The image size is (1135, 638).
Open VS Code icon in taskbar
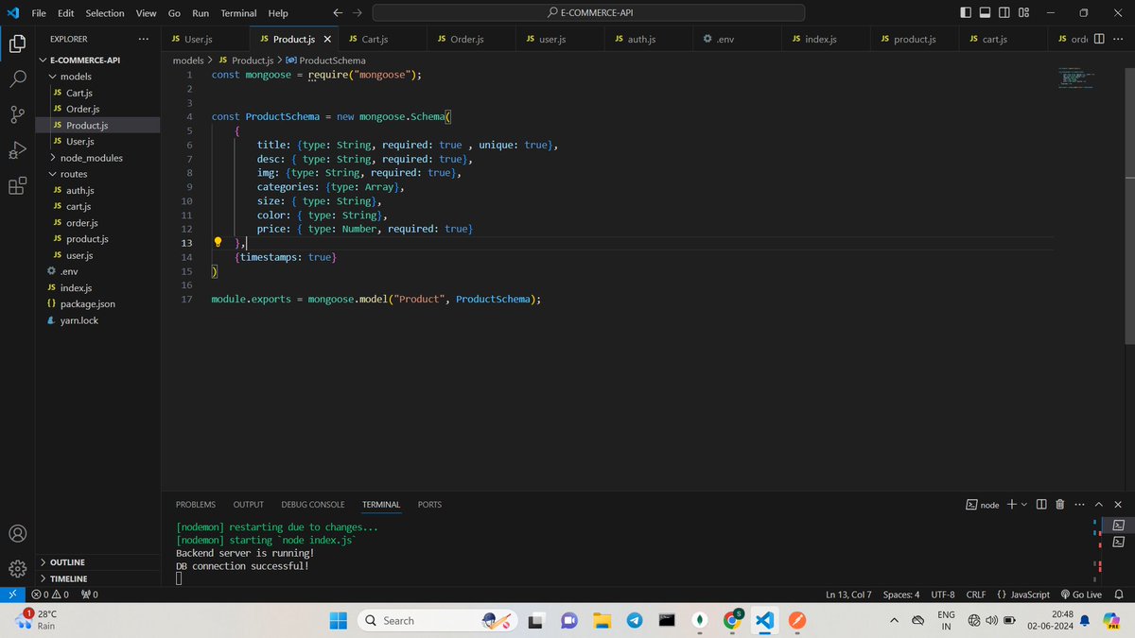pyautogui.click(x=765, y=620)
